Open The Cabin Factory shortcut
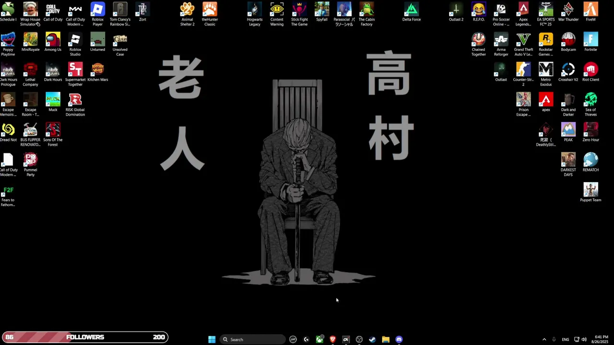Screen dimensions: 614x345 (366, 14)
